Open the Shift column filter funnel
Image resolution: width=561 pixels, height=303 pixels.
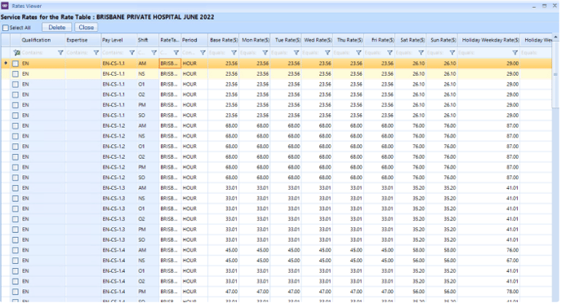tap(154, 52)
